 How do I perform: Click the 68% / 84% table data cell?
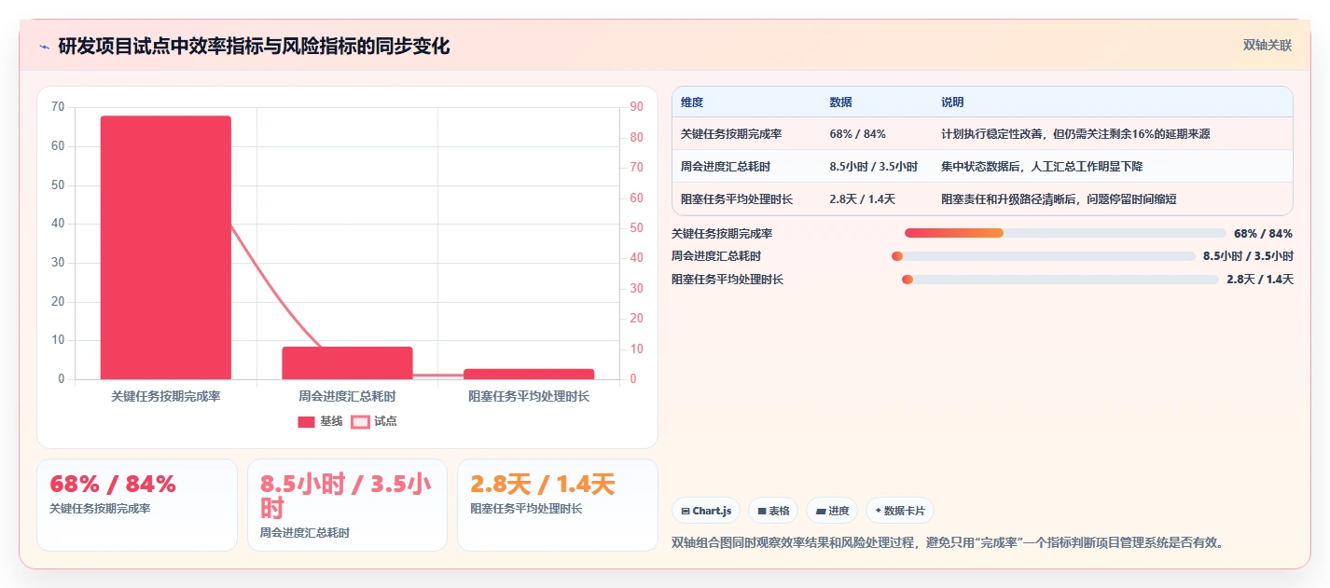point(857,134)
